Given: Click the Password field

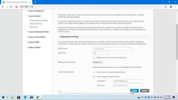Looking at the screenshot, I should coord(128,85).
